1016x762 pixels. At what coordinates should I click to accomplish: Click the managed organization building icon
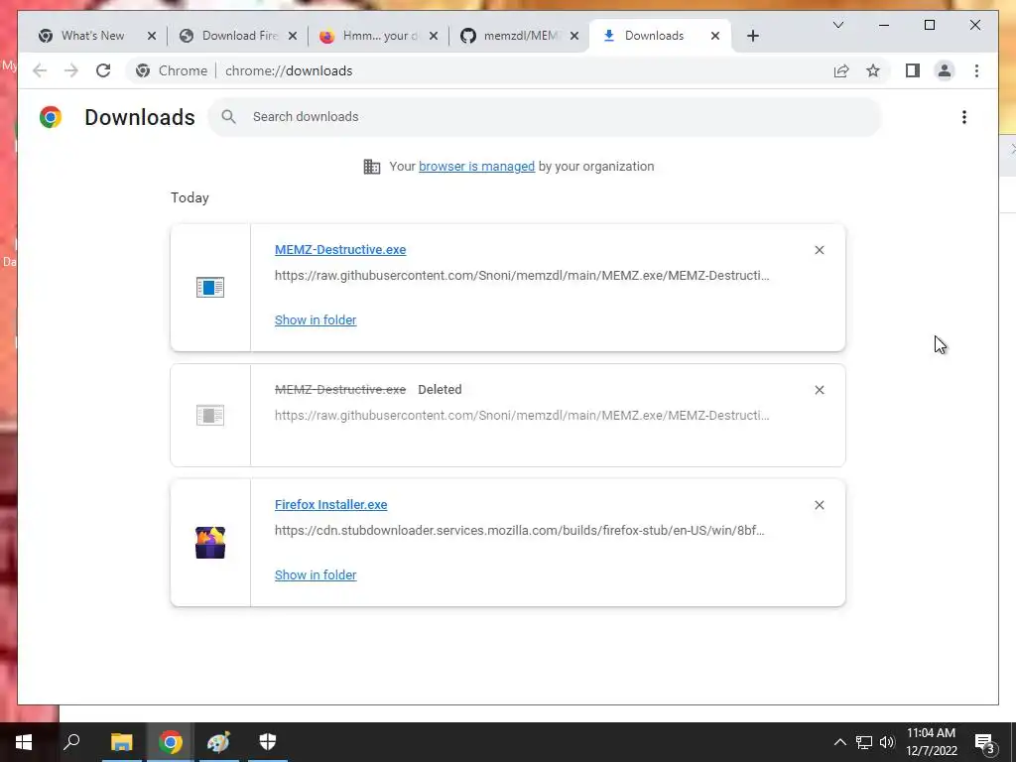click(x=371, y=167)
